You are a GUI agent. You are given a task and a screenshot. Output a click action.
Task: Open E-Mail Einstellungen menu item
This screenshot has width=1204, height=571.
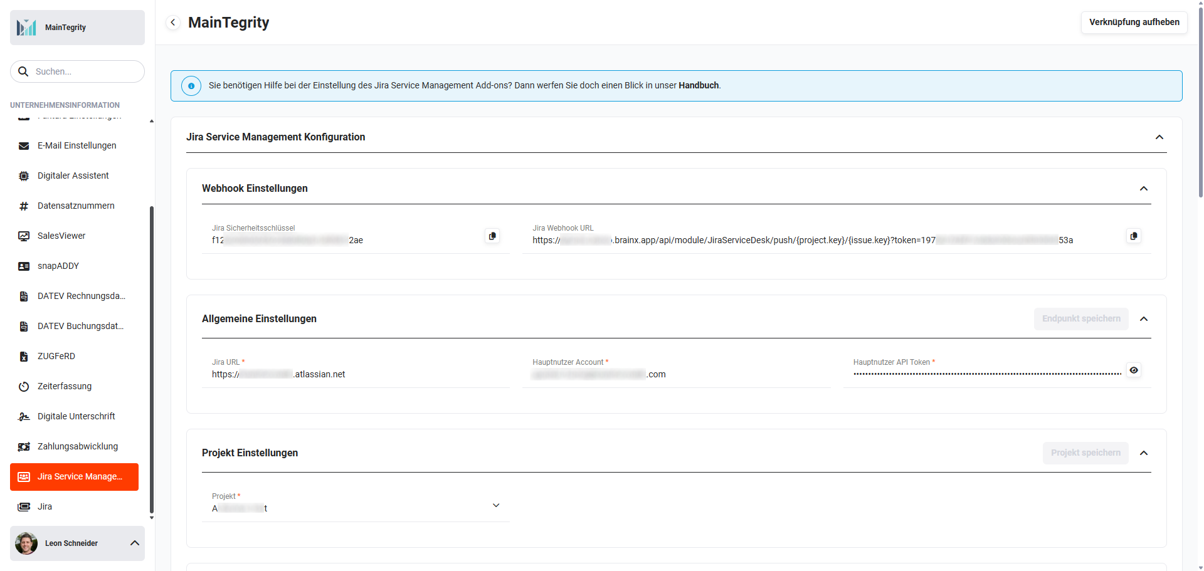click(74, 145)
